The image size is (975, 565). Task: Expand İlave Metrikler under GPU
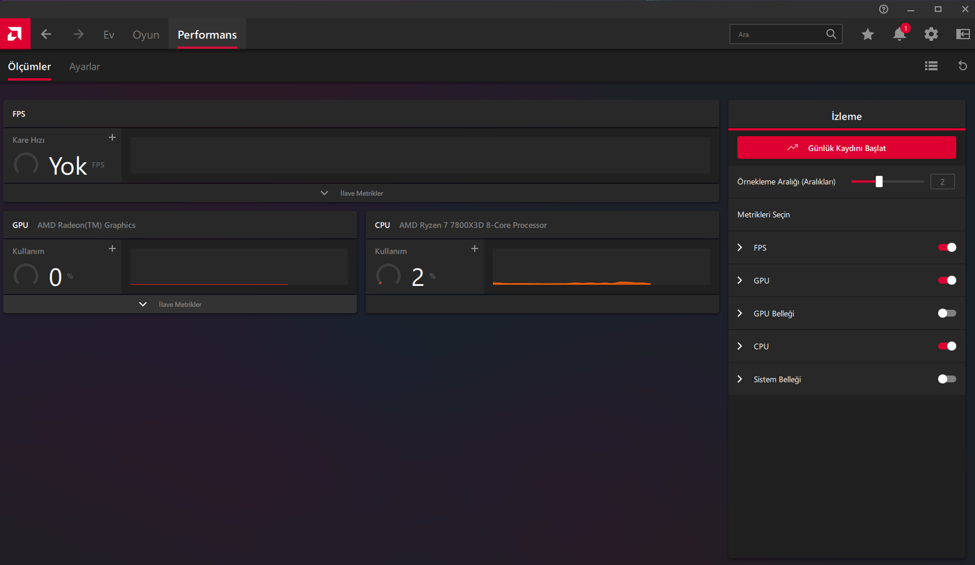[x=180, y=304]
